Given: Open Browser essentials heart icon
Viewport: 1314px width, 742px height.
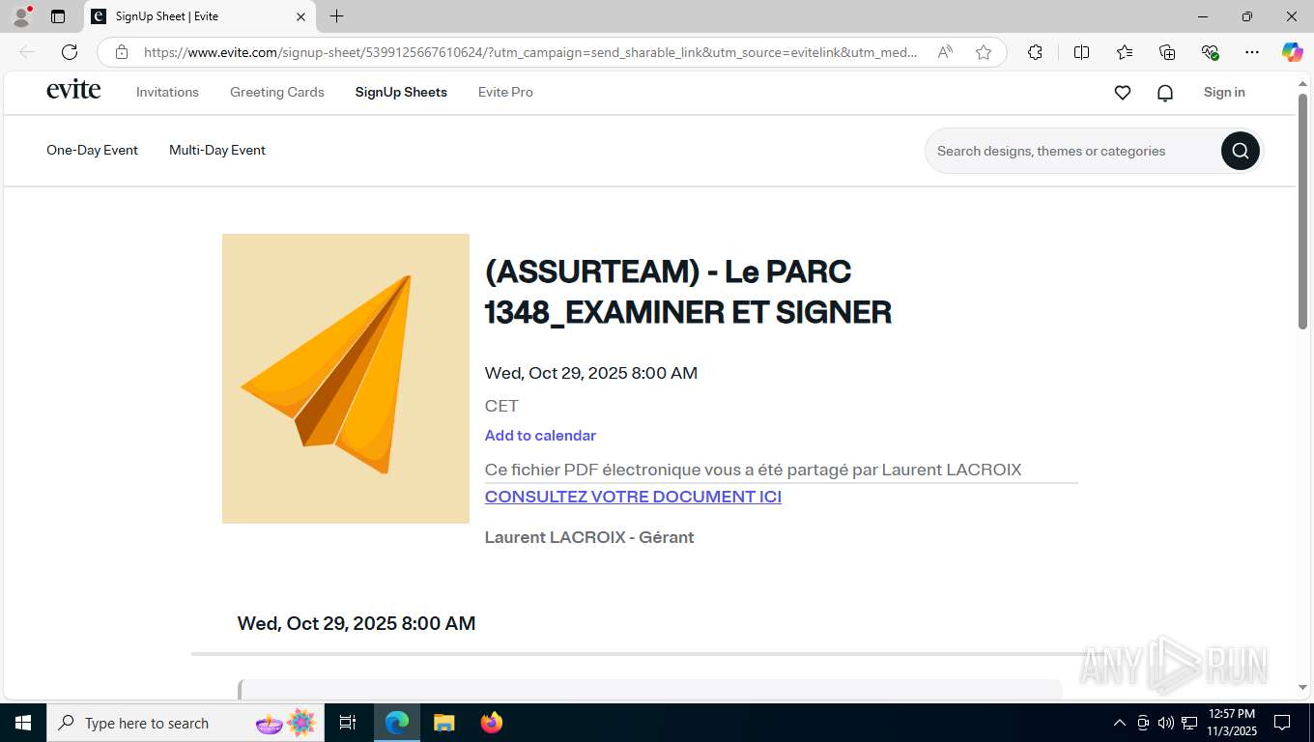Looking at the screenshot, I should [1210, 52].
